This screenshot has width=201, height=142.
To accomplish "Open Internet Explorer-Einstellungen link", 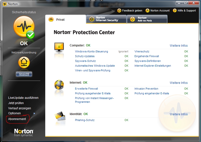I will [x=153, y=66].
